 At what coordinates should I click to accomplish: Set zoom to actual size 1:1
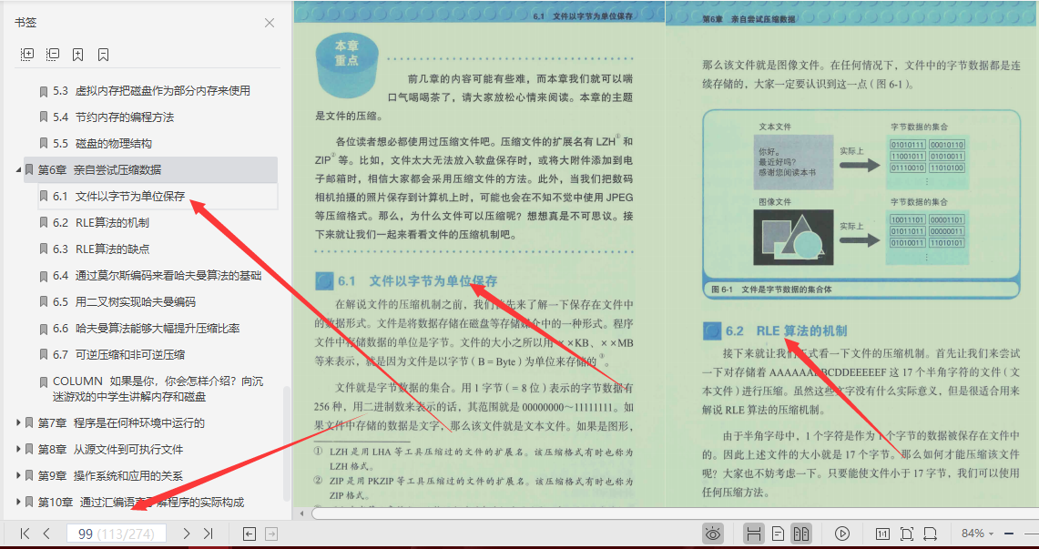click(884, 533)
